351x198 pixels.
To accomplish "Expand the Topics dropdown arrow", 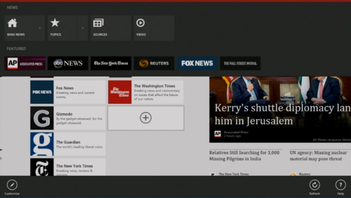I will click(x=83, y=28).
